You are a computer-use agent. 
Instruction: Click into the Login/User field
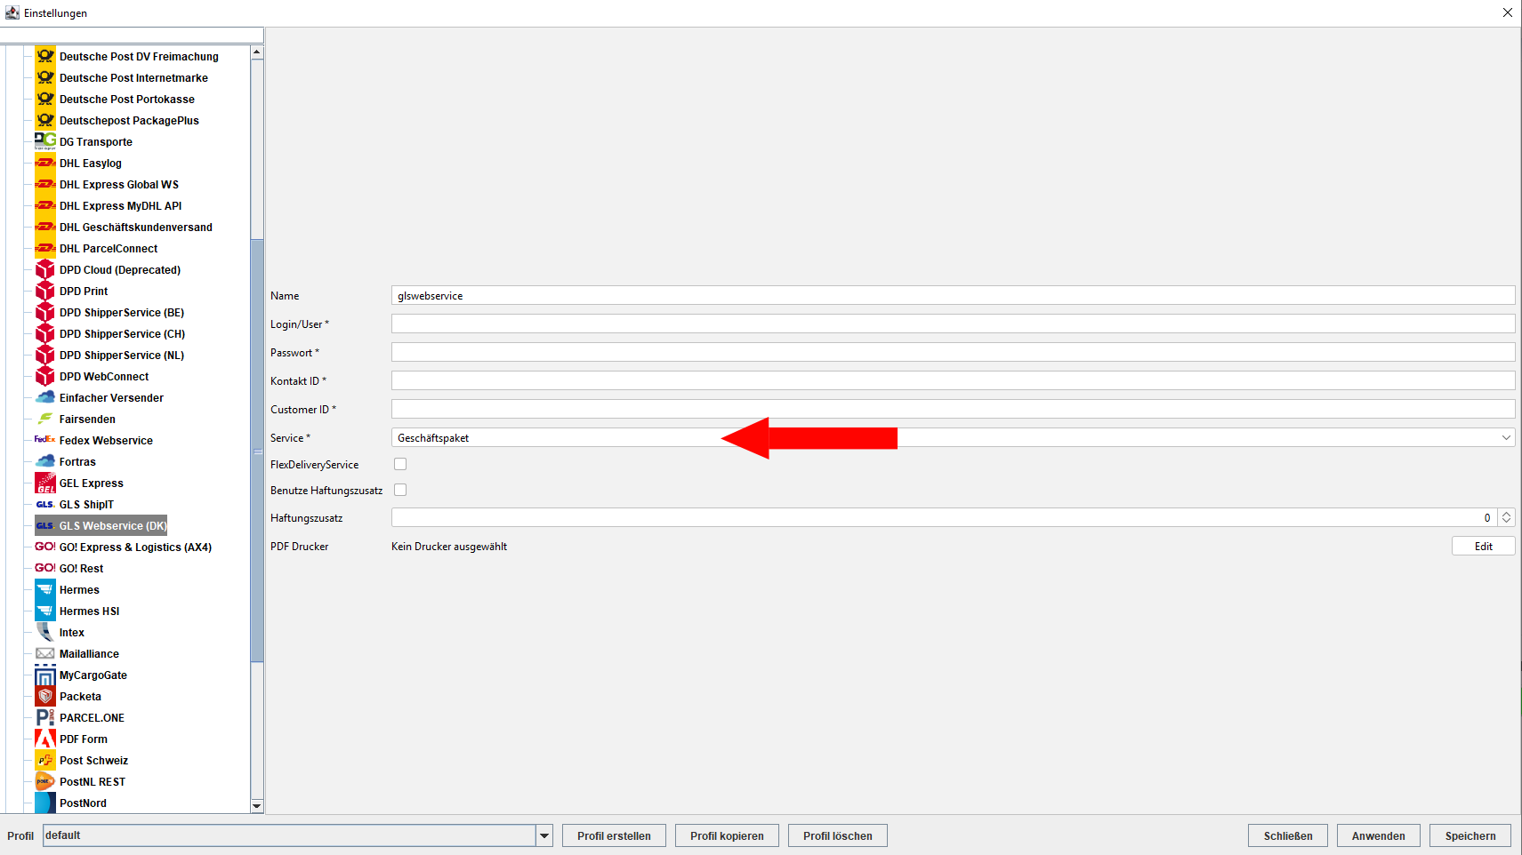pyautogui.click(x=953, y=324)
